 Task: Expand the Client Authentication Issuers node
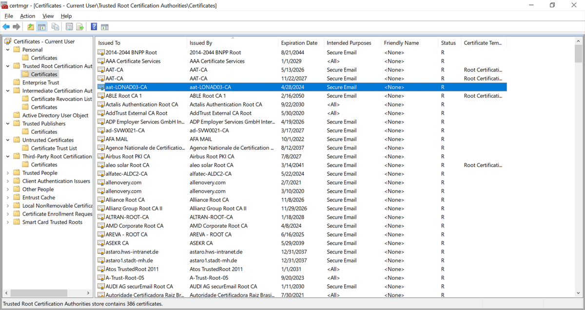click(8, 181)
